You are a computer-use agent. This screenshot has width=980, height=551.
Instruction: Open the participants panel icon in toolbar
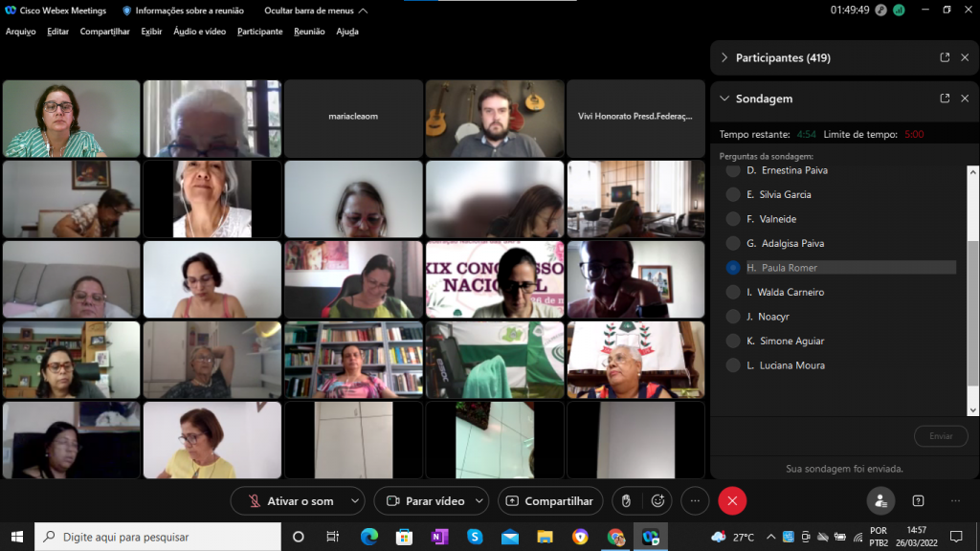point(880,500)
